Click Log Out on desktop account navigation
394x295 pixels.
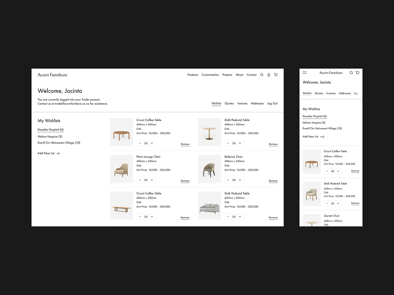pos(272,104)
